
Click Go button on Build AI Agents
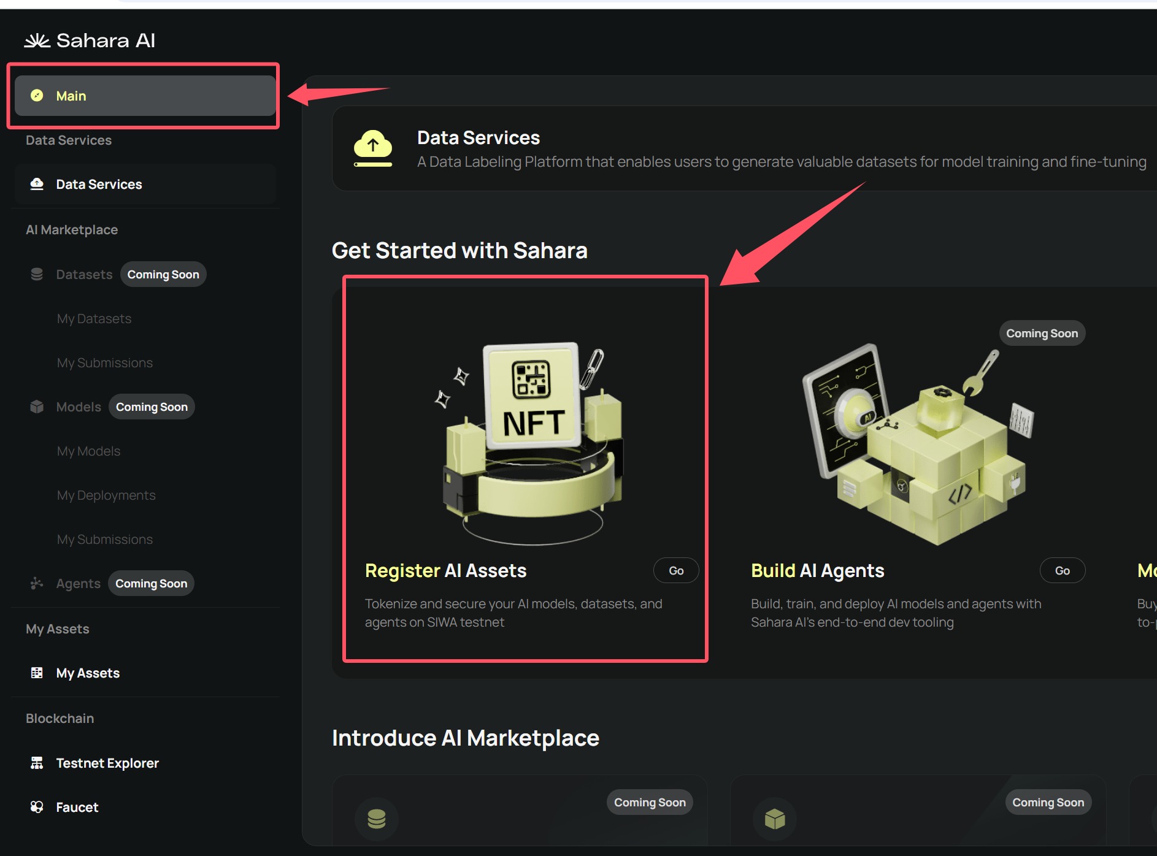pos(1063,570)
